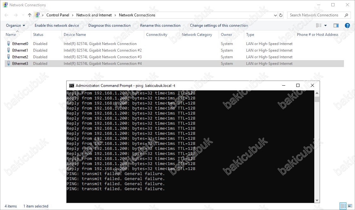Sort by Phone # or Host Address header

tap(318, 35)
